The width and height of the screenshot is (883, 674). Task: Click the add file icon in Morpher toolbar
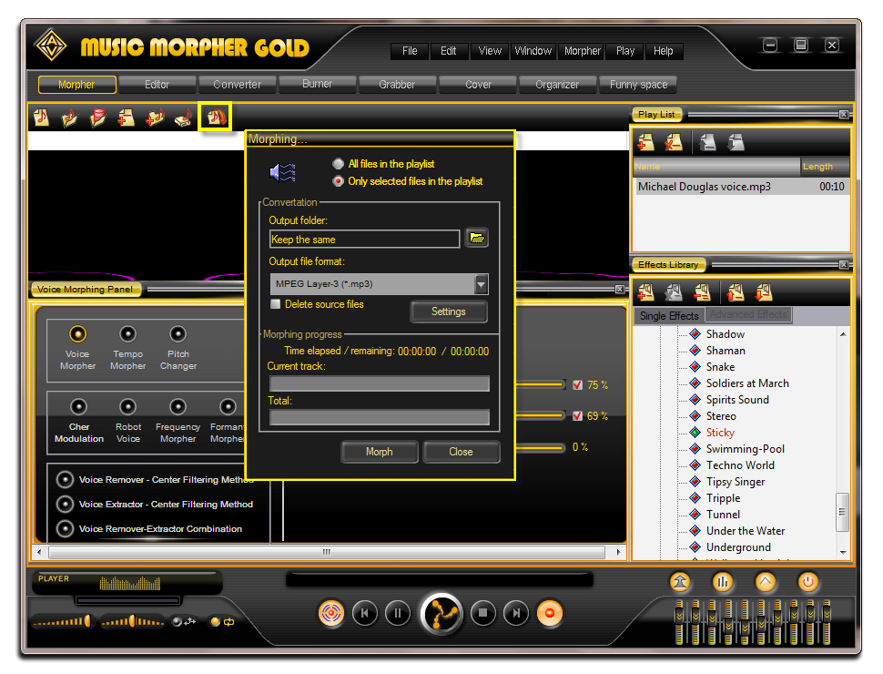point(126,117)
